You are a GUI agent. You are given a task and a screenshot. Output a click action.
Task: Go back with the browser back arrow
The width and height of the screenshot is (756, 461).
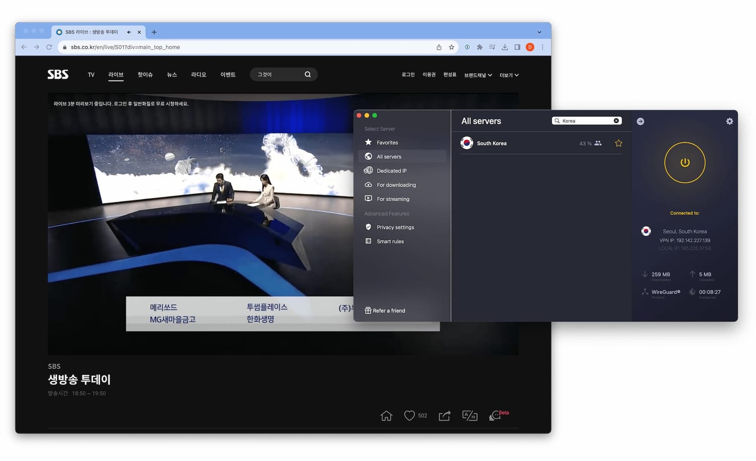(24, 47)
